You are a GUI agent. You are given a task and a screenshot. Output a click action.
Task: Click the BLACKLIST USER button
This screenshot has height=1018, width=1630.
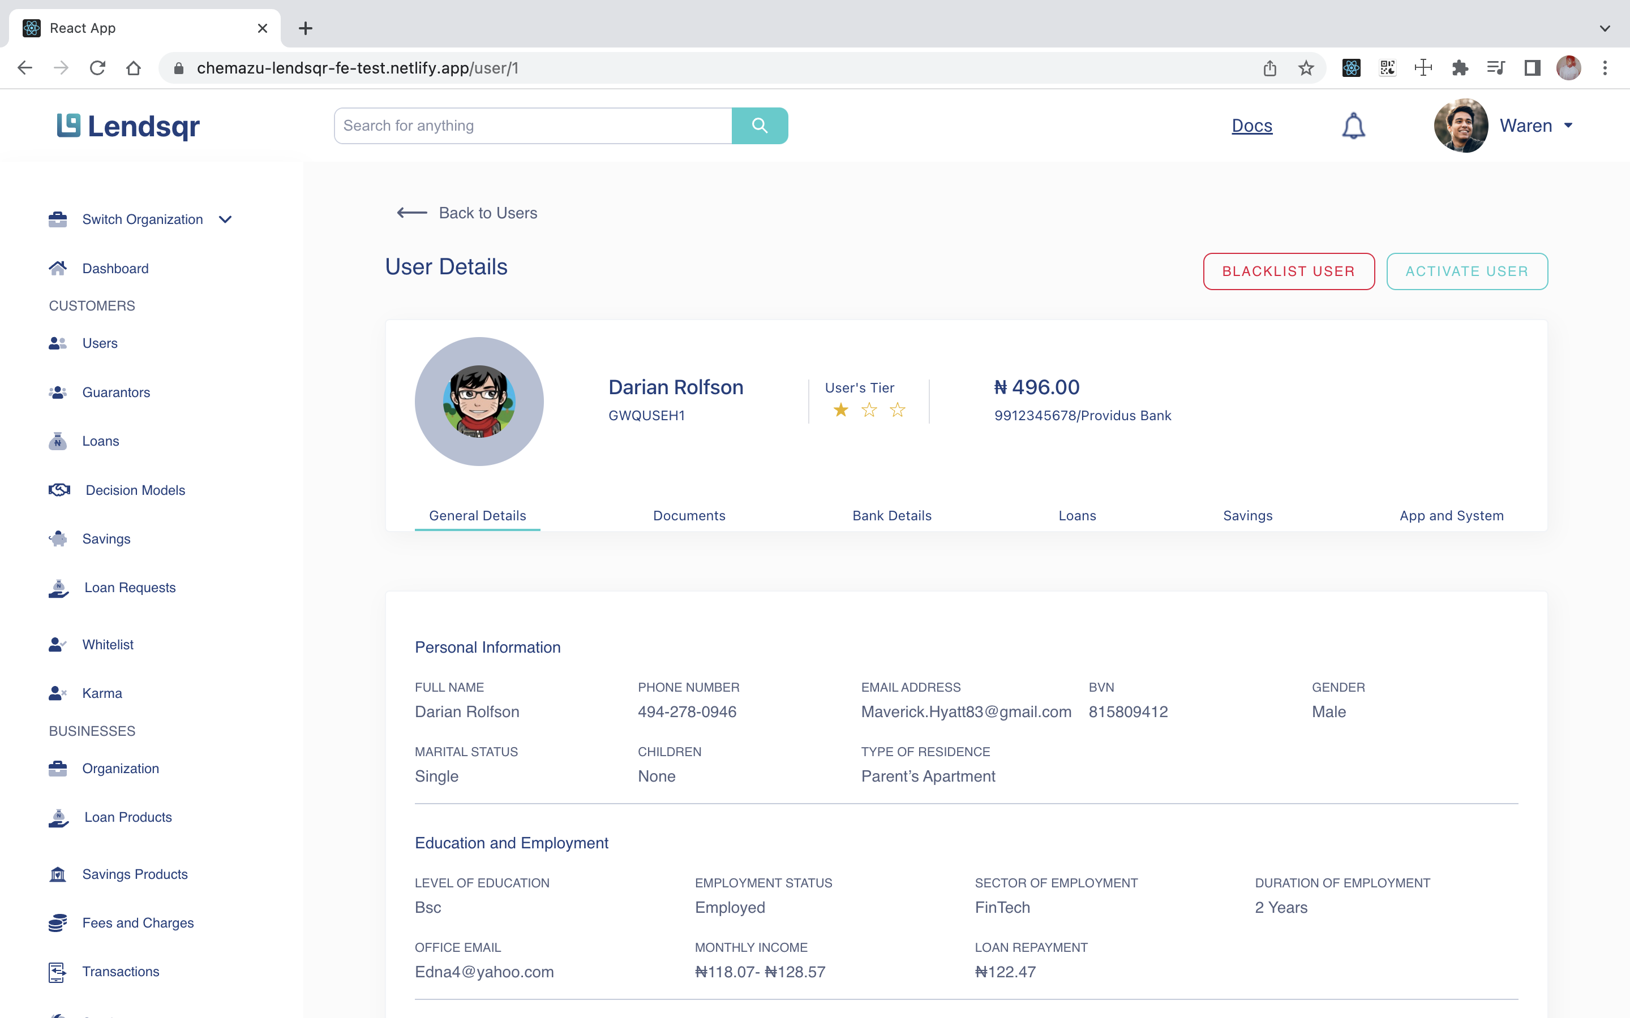[1289, 271]
